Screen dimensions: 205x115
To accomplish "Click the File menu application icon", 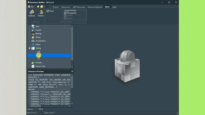I will 29,7.
